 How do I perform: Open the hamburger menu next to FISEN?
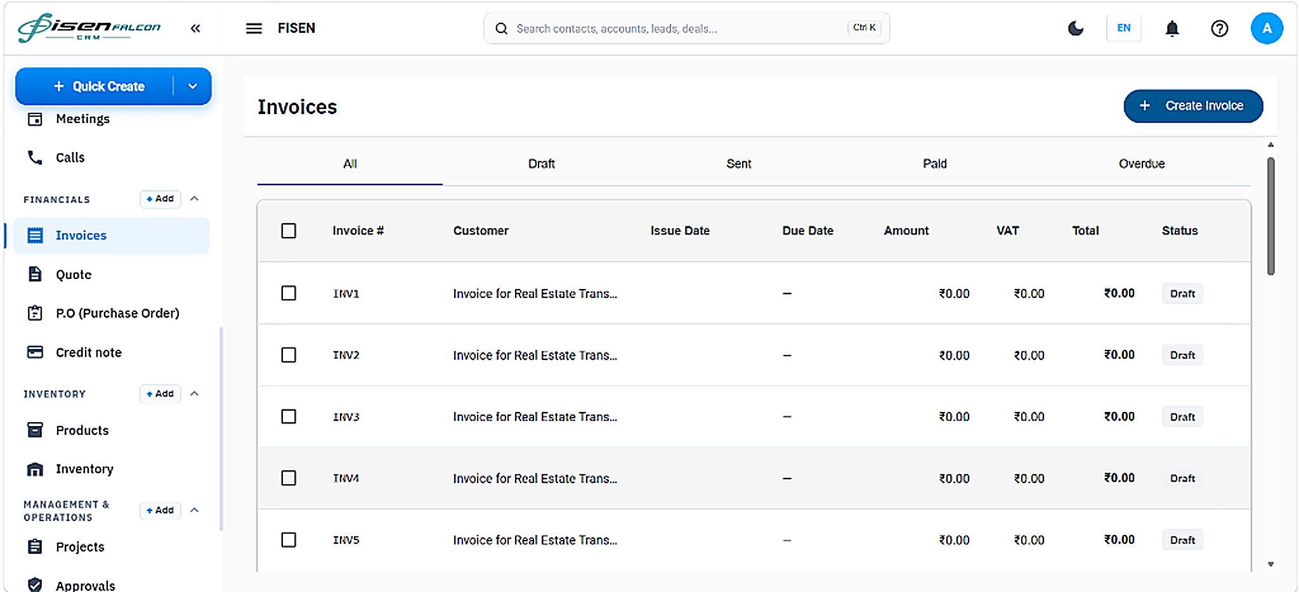coord(254,29)
